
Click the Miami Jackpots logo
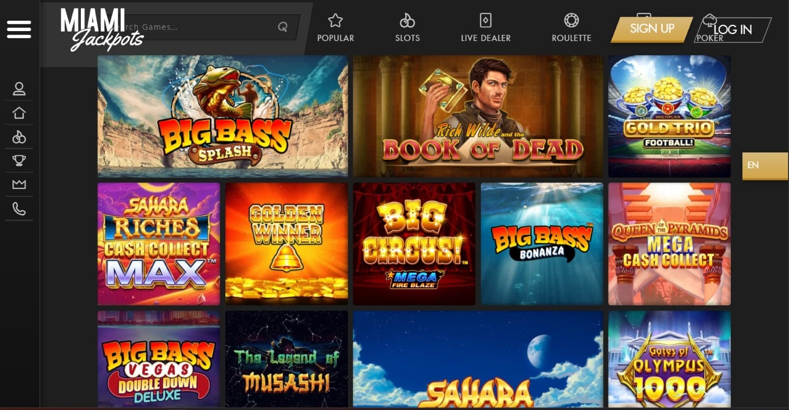coord(101,30)
